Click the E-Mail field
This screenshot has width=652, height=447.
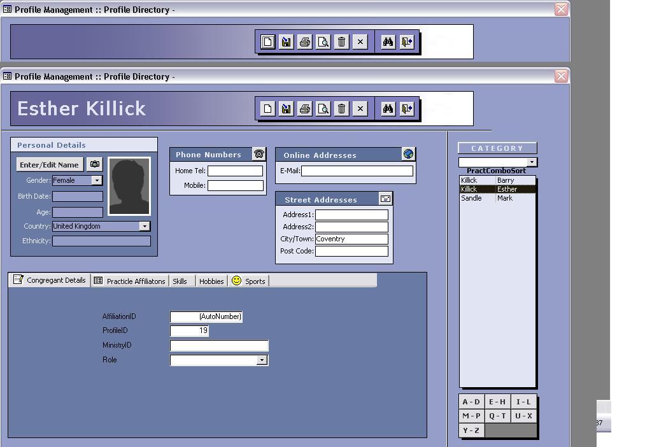tap(357, 171)
